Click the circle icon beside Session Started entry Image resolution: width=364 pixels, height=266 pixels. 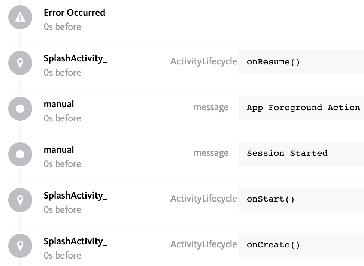tap(20, 154)
